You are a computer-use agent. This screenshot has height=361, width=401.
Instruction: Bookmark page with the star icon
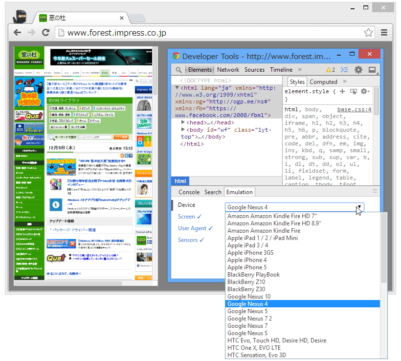[368, 33]
